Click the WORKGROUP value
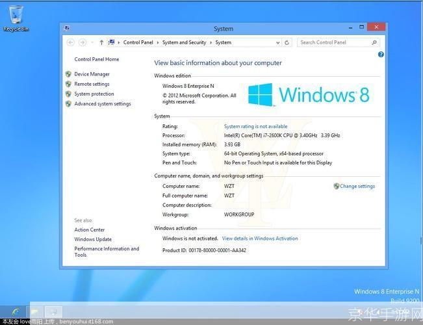423x325 pixels. tap(239, 214)
